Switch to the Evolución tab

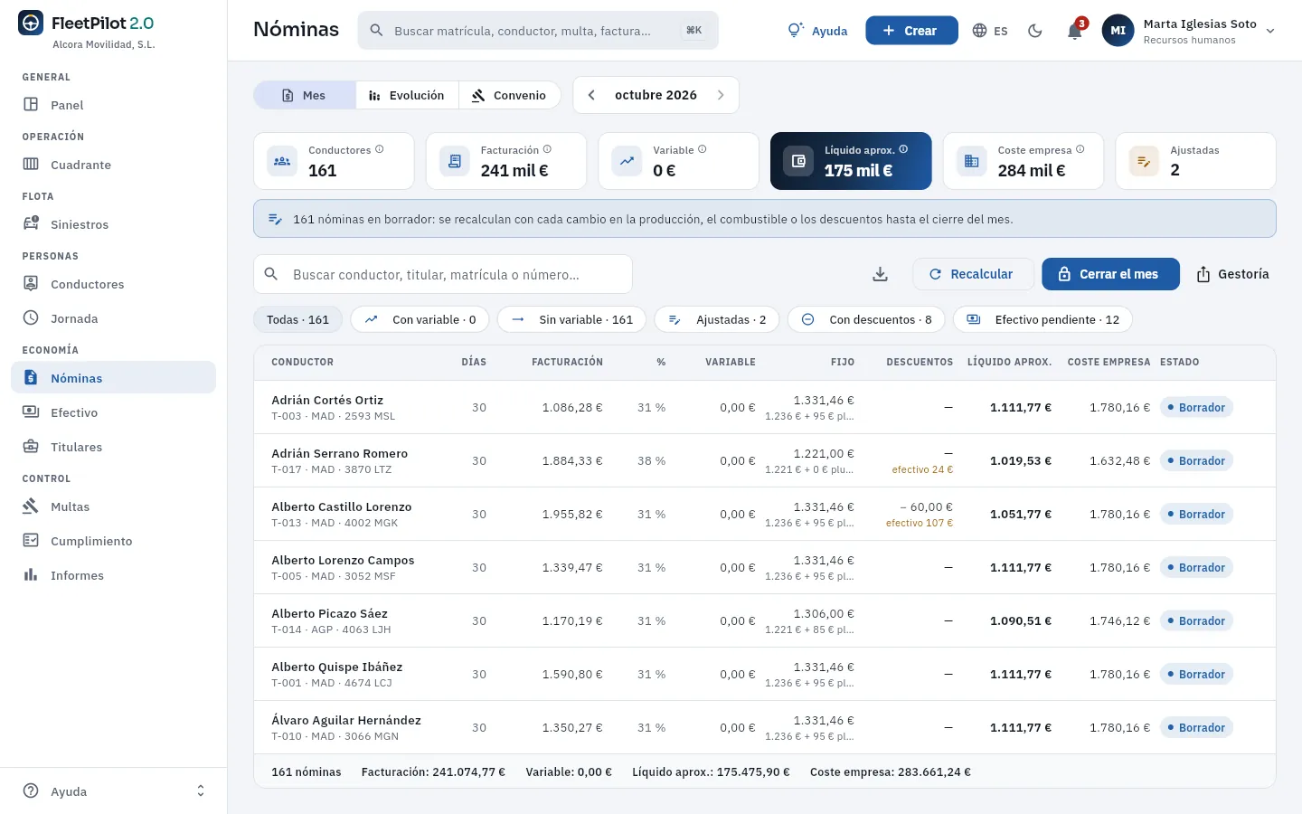(407, 95)
